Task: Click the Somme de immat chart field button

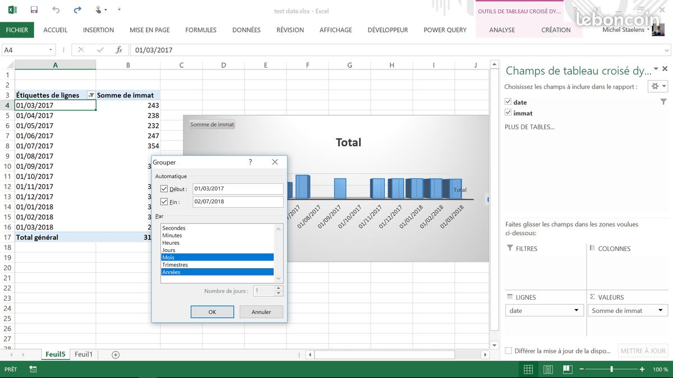Action: tap(212, 124)
